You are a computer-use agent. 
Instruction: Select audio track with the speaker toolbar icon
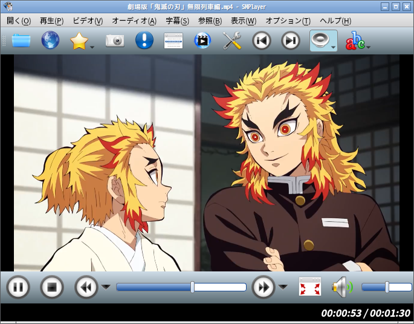click(320, 40)
